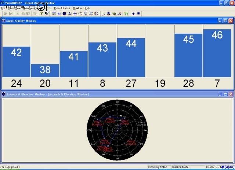The image size is (235, 170).
Task: Click the green dots satellite icon
Action: click(126, 14)
